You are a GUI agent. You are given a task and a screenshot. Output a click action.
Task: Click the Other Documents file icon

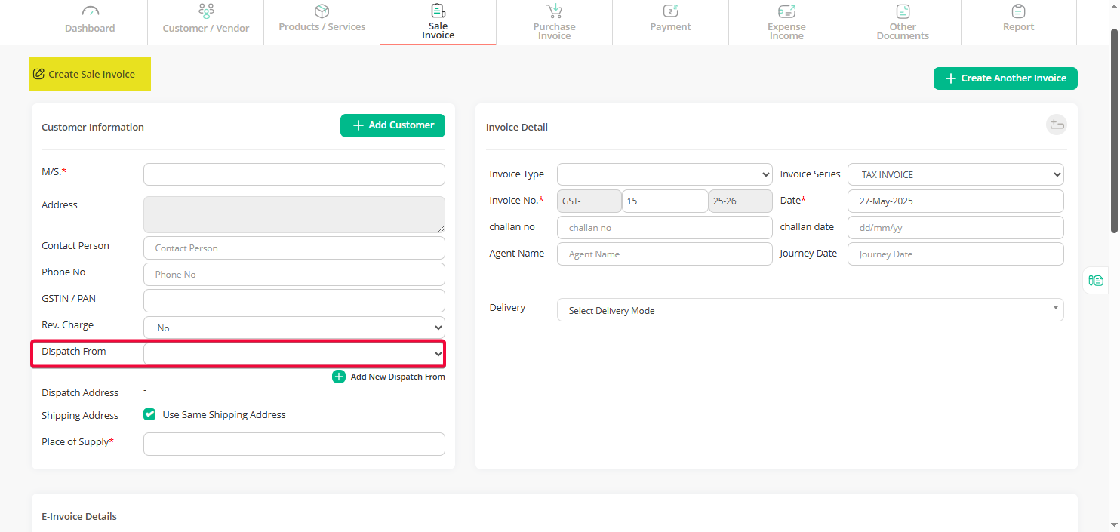(903, 11)
